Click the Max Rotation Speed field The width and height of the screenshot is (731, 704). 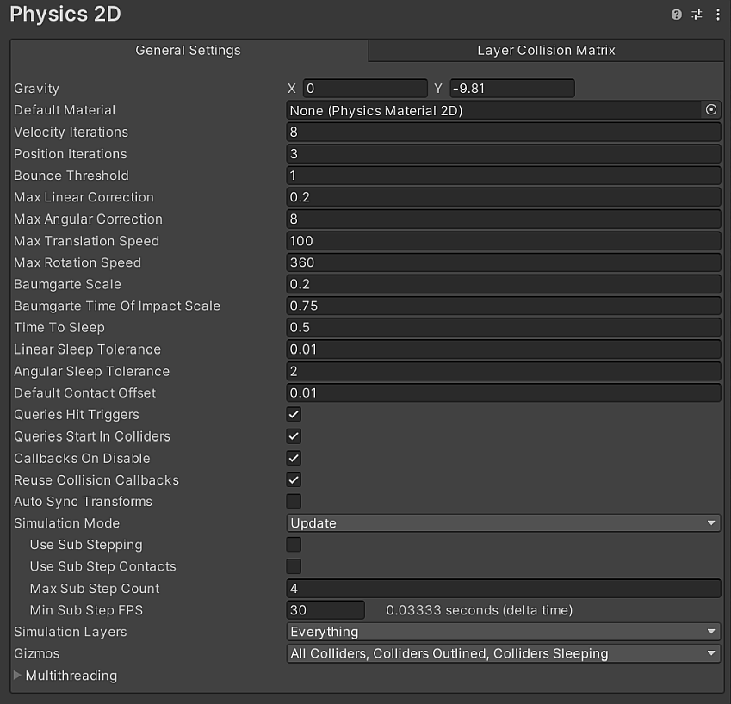pos(504,262)
